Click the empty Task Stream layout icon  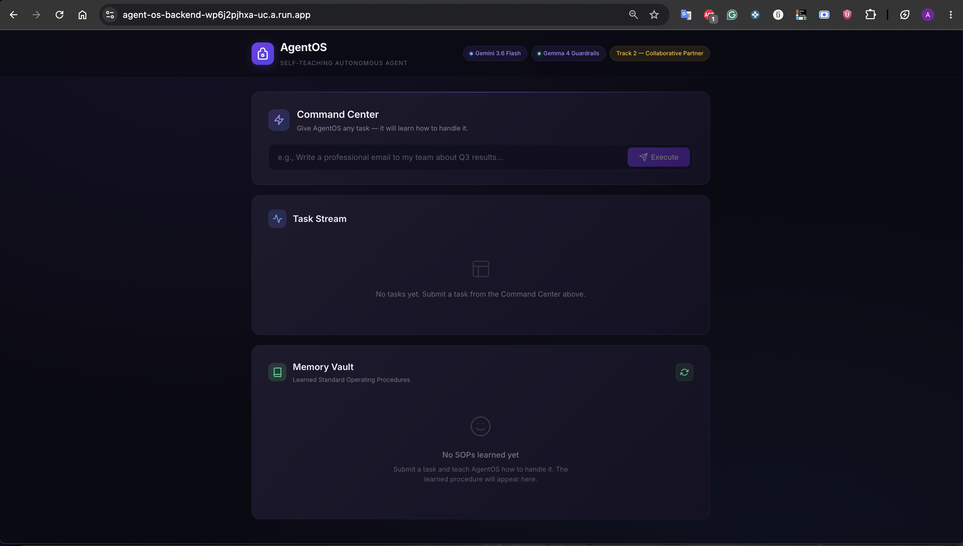coord(480,269)
